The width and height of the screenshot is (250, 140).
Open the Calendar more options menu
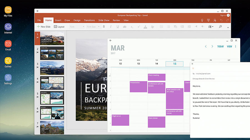(236, 46)
